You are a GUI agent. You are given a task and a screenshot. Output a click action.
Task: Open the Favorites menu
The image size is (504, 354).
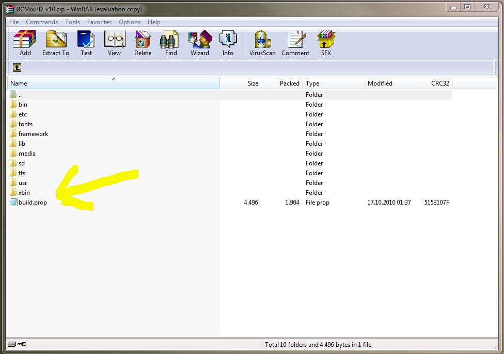tap(99, 22)
